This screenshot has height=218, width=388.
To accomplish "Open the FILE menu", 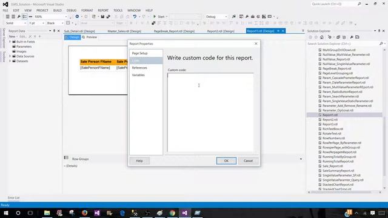I will 5,10.
